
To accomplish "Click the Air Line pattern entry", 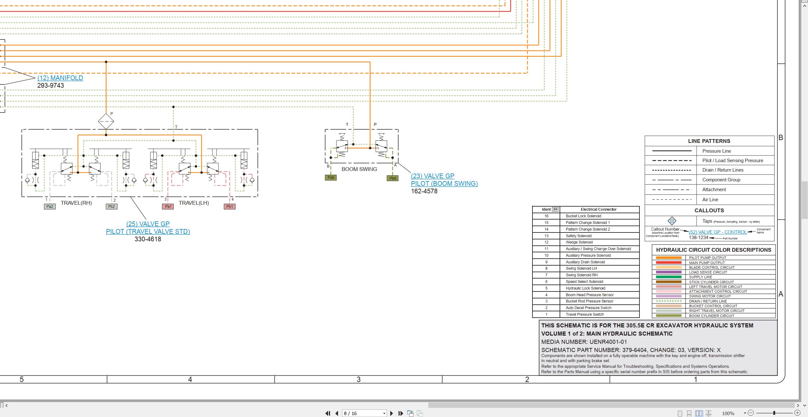I will coord(709,200).
